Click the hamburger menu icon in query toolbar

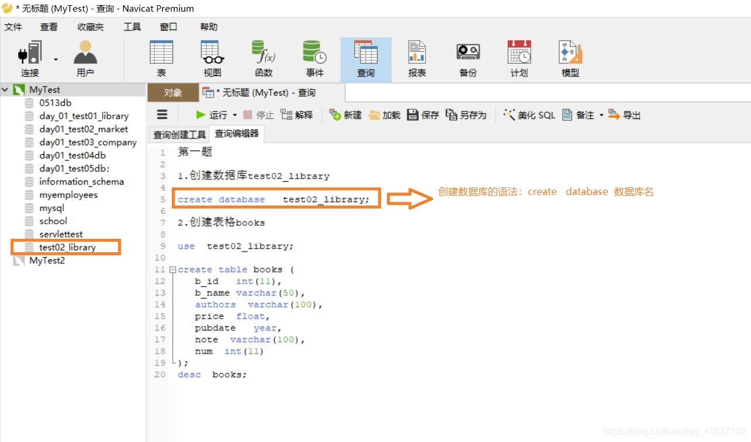[x=162, y=115]
